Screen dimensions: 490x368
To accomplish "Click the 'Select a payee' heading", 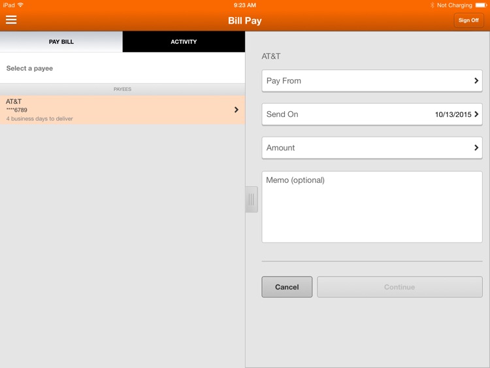I will (x=29, y=68).
